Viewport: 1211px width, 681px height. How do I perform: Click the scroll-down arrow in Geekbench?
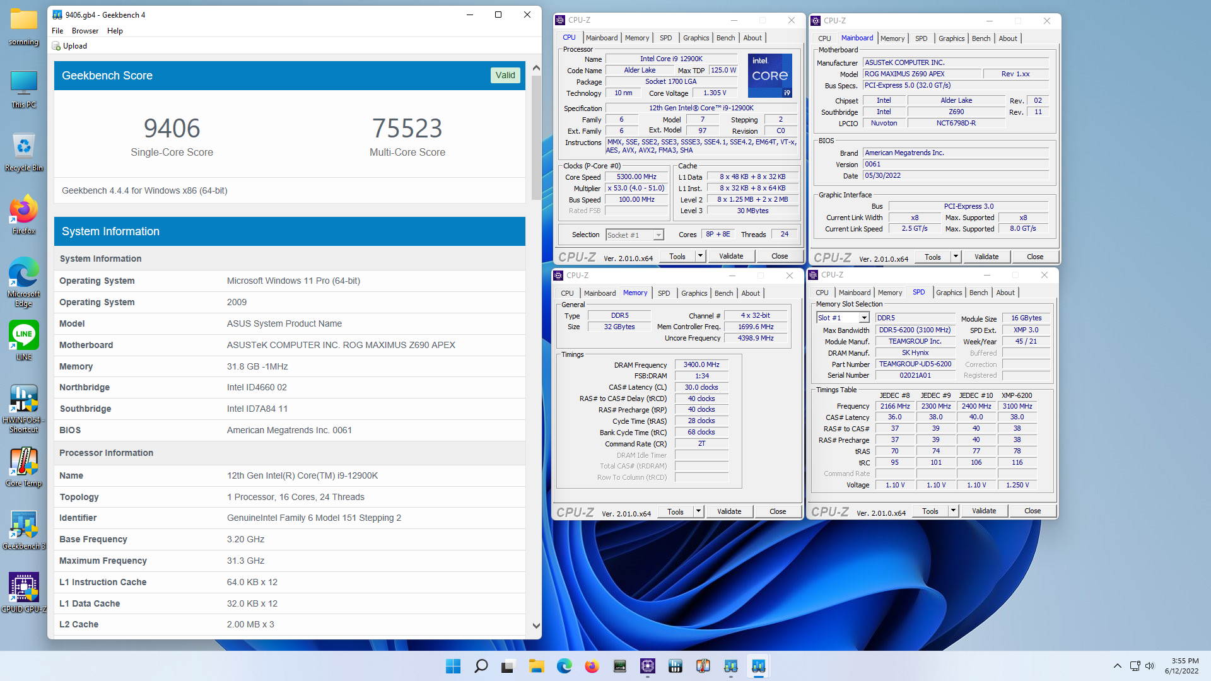(x=536, y=626)
